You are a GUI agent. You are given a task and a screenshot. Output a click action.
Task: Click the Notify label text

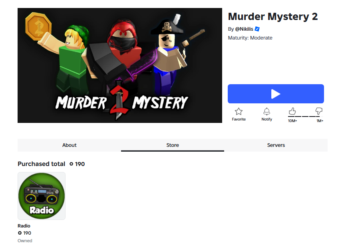click(x=266, y=119)
